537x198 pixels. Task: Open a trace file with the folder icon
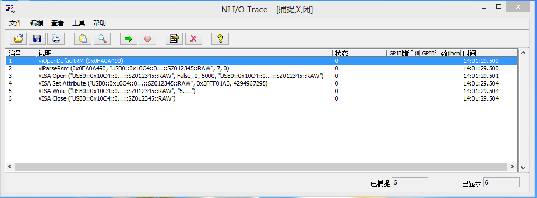pyautogui.click(x=18, y=39)
